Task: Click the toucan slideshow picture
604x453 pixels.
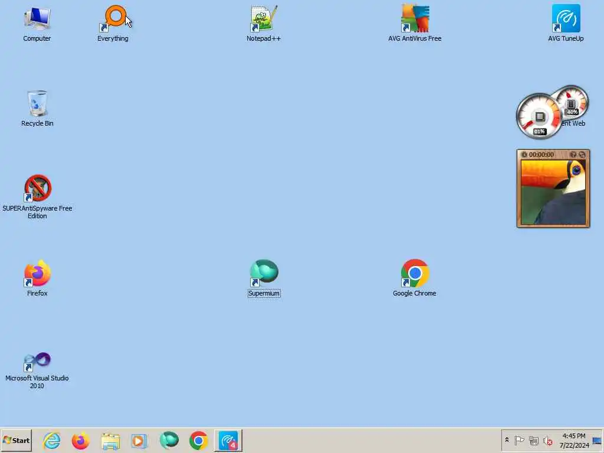Action: [553, 192]
